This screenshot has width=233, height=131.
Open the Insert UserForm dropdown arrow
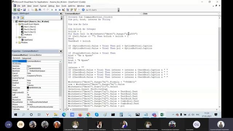[x=21, y=10]
